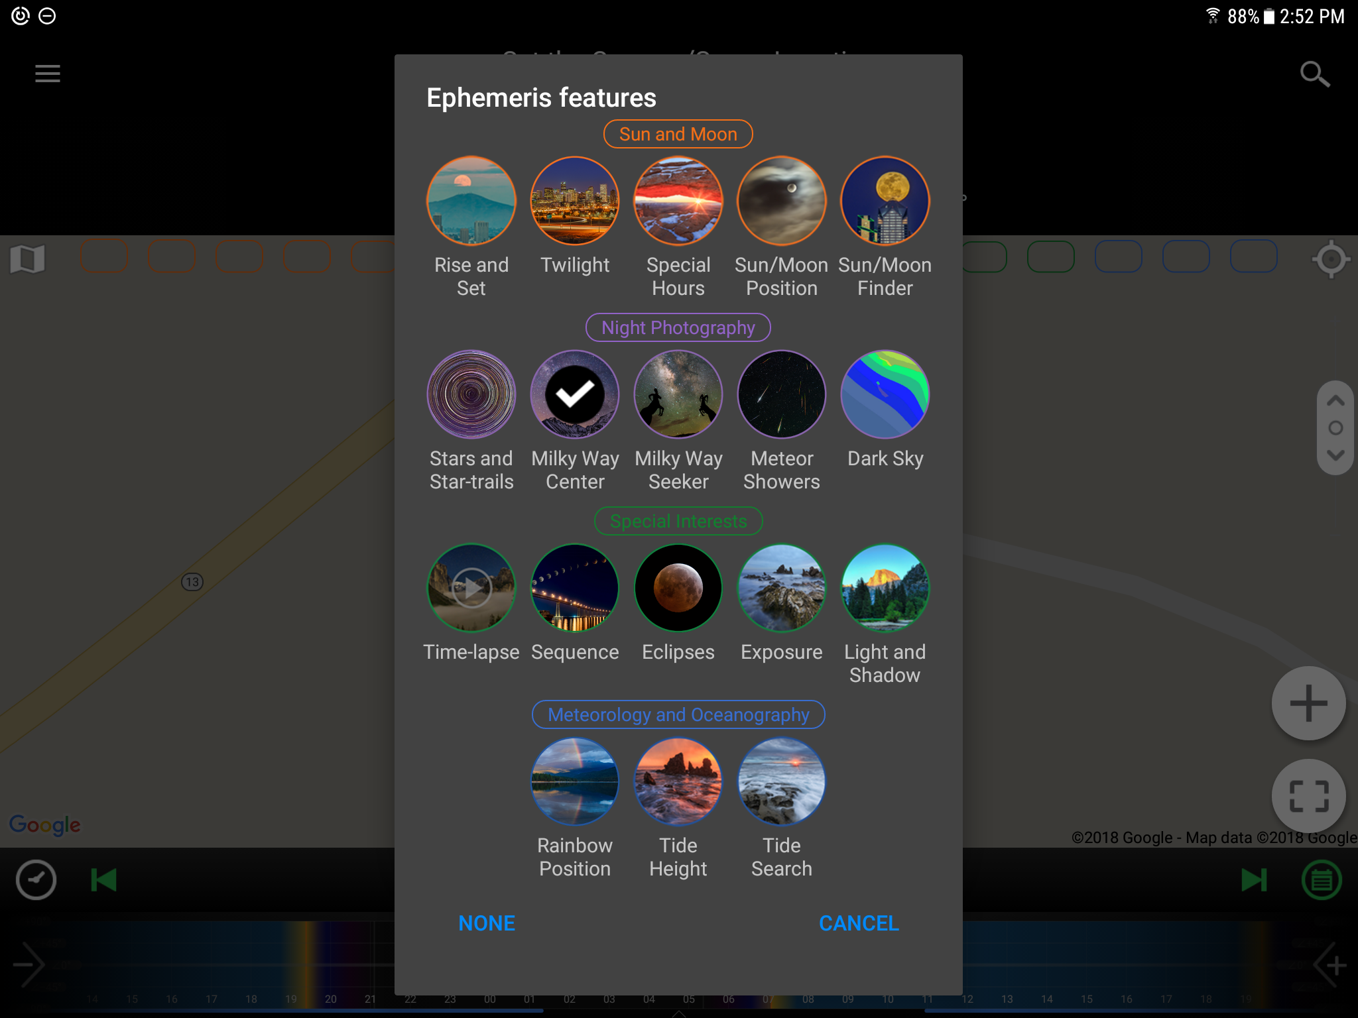Click the Special Interests category label
The height and width of the screenshot is (1018, 1358).
pos(678,521)
